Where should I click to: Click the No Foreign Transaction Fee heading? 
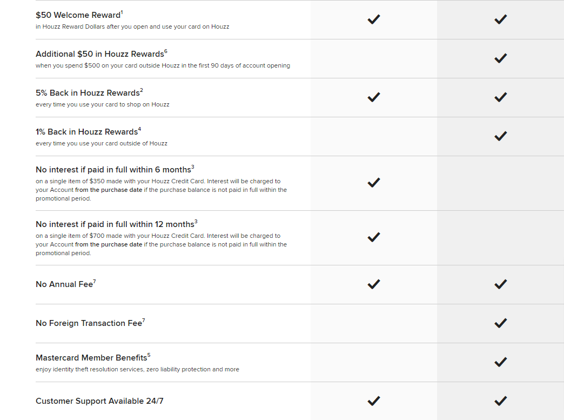[x=89, y=323]
